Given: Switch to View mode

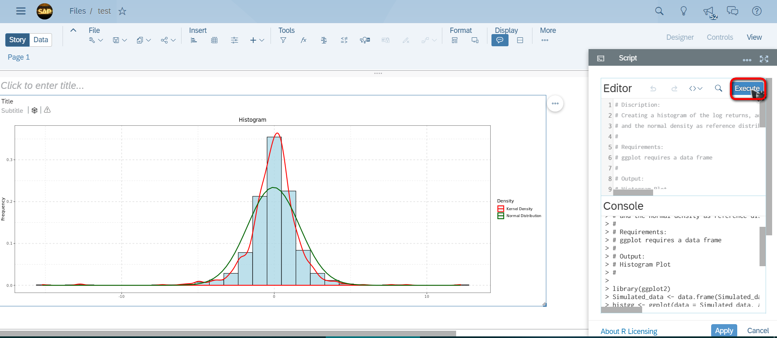Looking at the screenshot, I should click(754, 37).
